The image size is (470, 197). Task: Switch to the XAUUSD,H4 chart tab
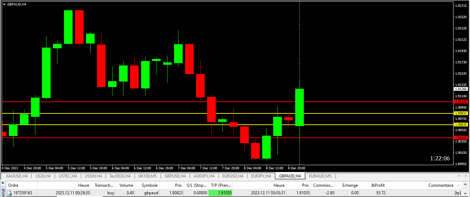[17, 176]
